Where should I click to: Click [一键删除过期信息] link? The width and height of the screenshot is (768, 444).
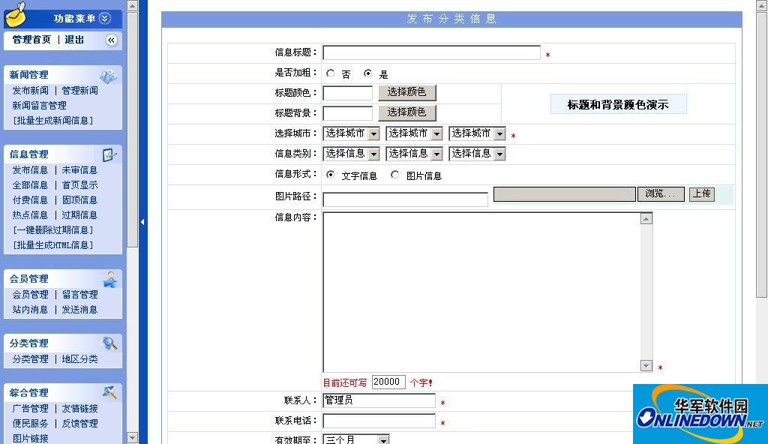[53, 229]
